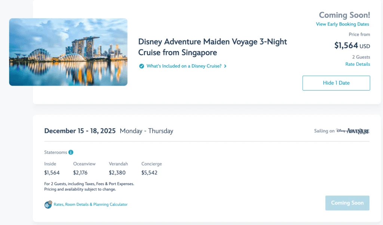Select the Concierge stateroom $5,542 price
Screen dimensions: 383x225
[149, 173]
